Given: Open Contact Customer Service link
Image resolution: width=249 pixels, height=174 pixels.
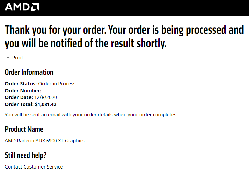Looking at the screenshot, I should coord(34,167).
